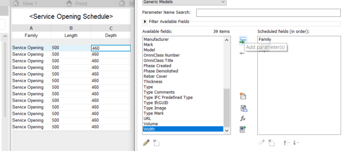This screenshot has height=151, width=346.
Task: Open the Generic Models category dropdown
Action: tap(184, 2)
